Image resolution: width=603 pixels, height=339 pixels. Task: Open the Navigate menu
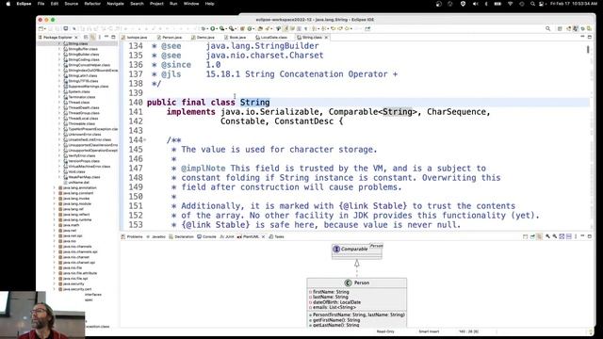[115, 4]
